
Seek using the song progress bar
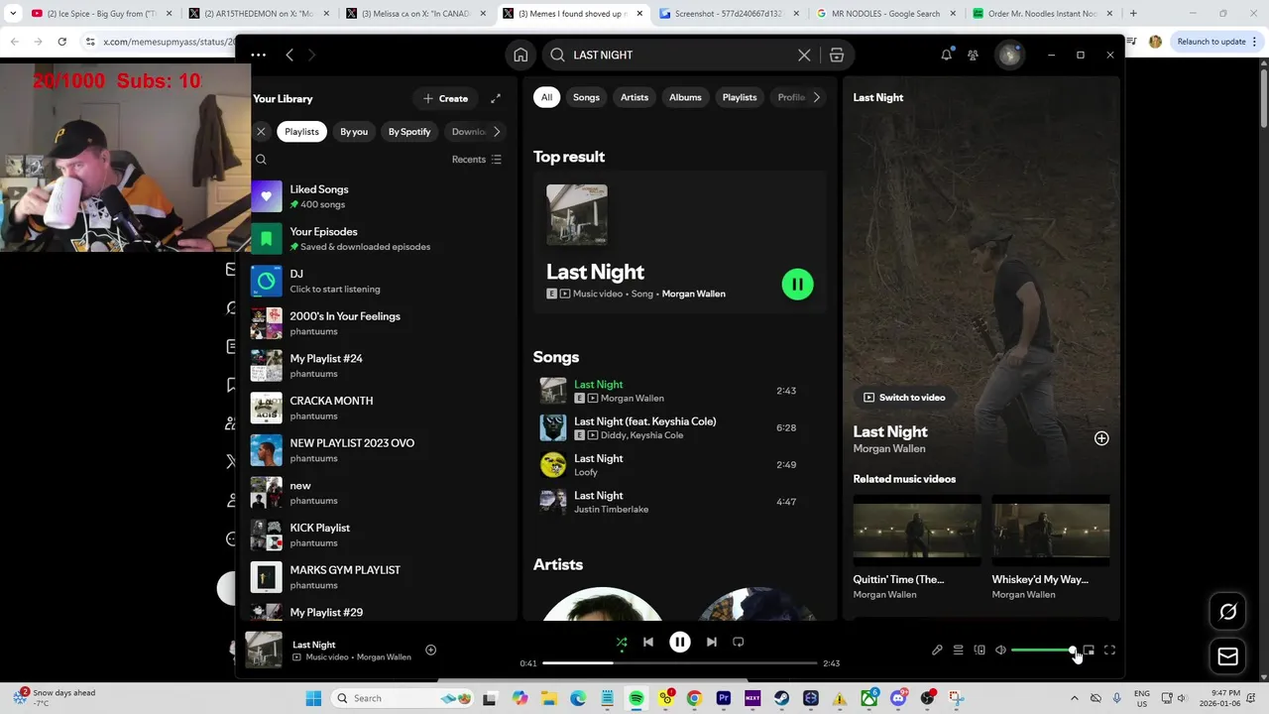tap(680, 662)
